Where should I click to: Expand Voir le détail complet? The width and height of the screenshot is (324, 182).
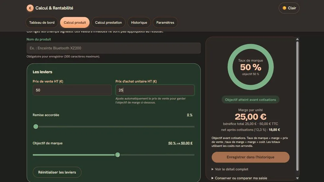(x=230, y=169)
